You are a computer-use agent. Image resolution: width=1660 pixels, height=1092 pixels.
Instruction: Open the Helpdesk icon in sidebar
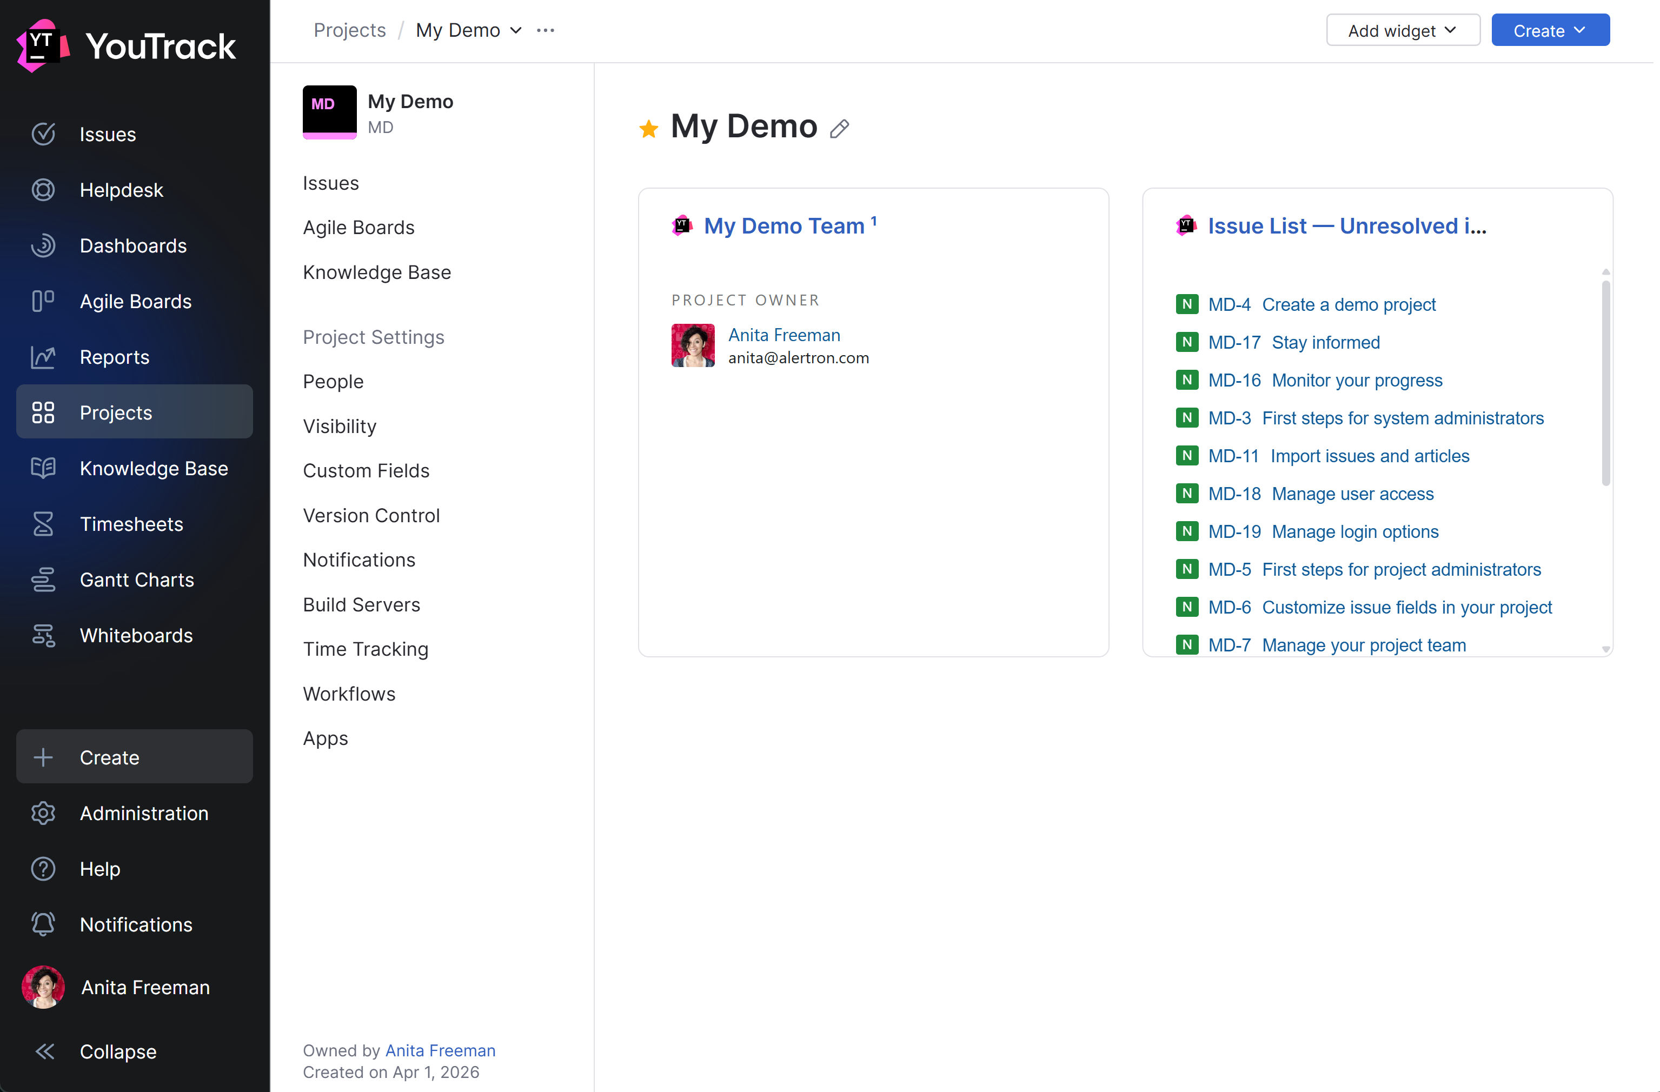coord(43,190)
